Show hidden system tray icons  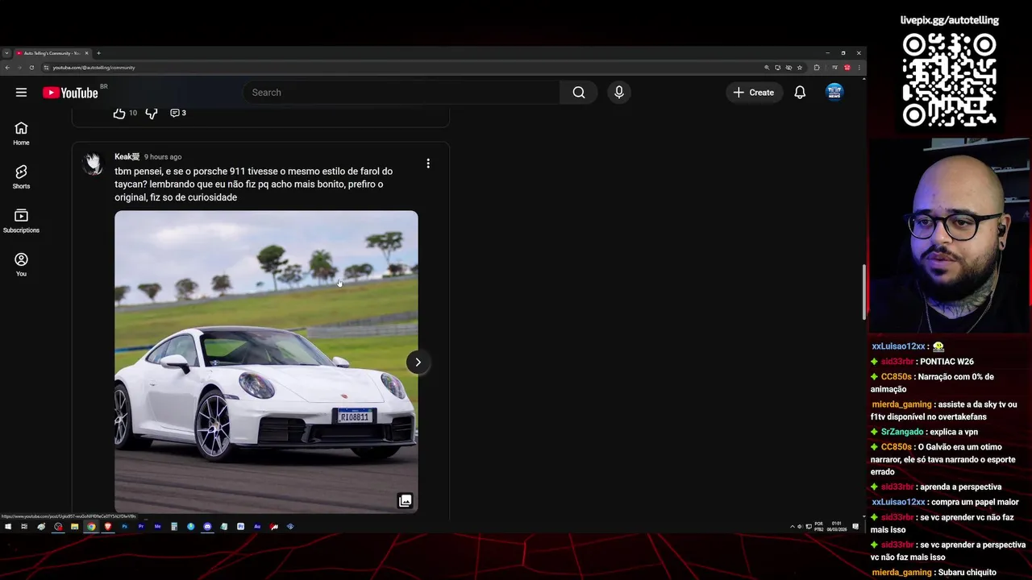pos(792,527)
